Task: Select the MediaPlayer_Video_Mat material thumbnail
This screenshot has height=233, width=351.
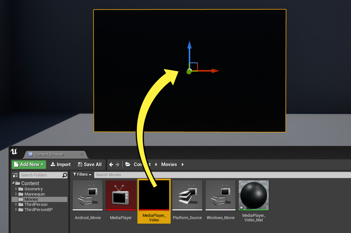Action: coord(254,195)
